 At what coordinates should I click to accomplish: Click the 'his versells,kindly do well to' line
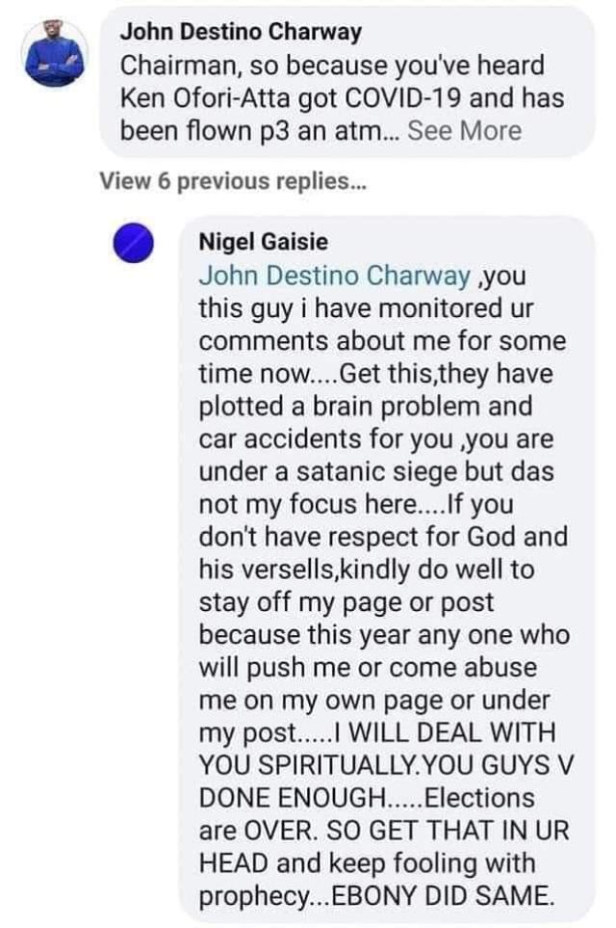pos(367,570)
